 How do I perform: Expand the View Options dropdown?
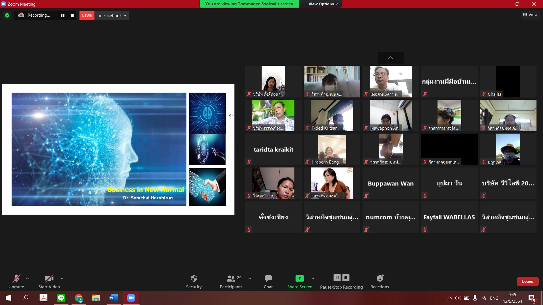click(x=323, y=4)
